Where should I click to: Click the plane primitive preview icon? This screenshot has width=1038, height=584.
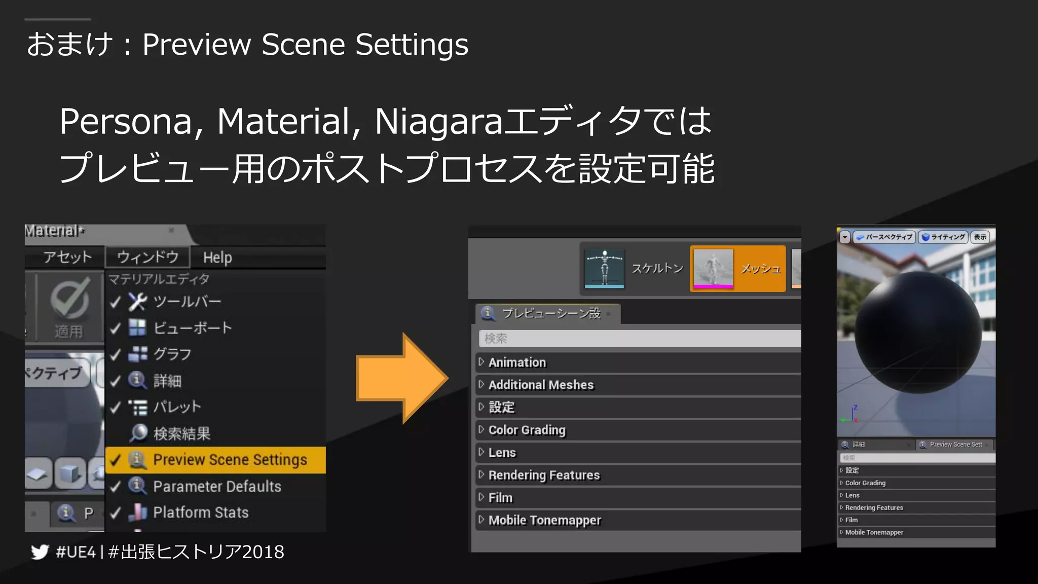pos(38,474)
